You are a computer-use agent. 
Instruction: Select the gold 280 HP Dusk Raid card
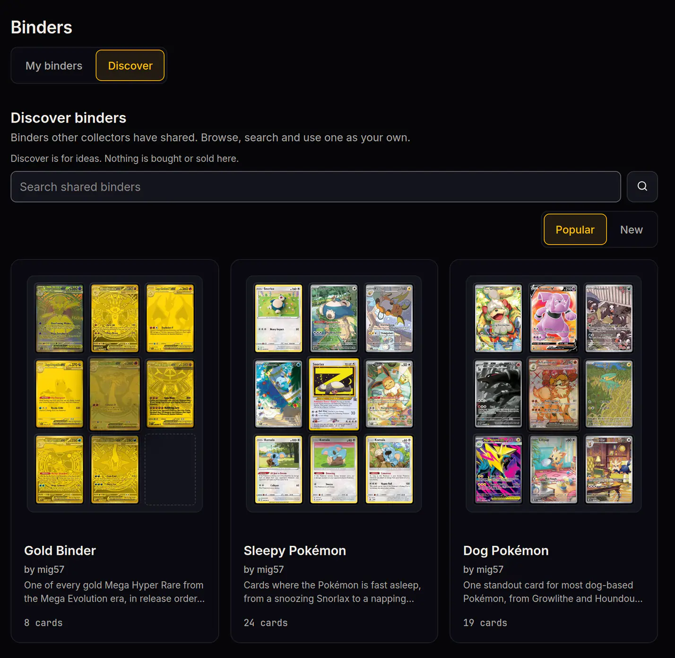pos(115,470)
